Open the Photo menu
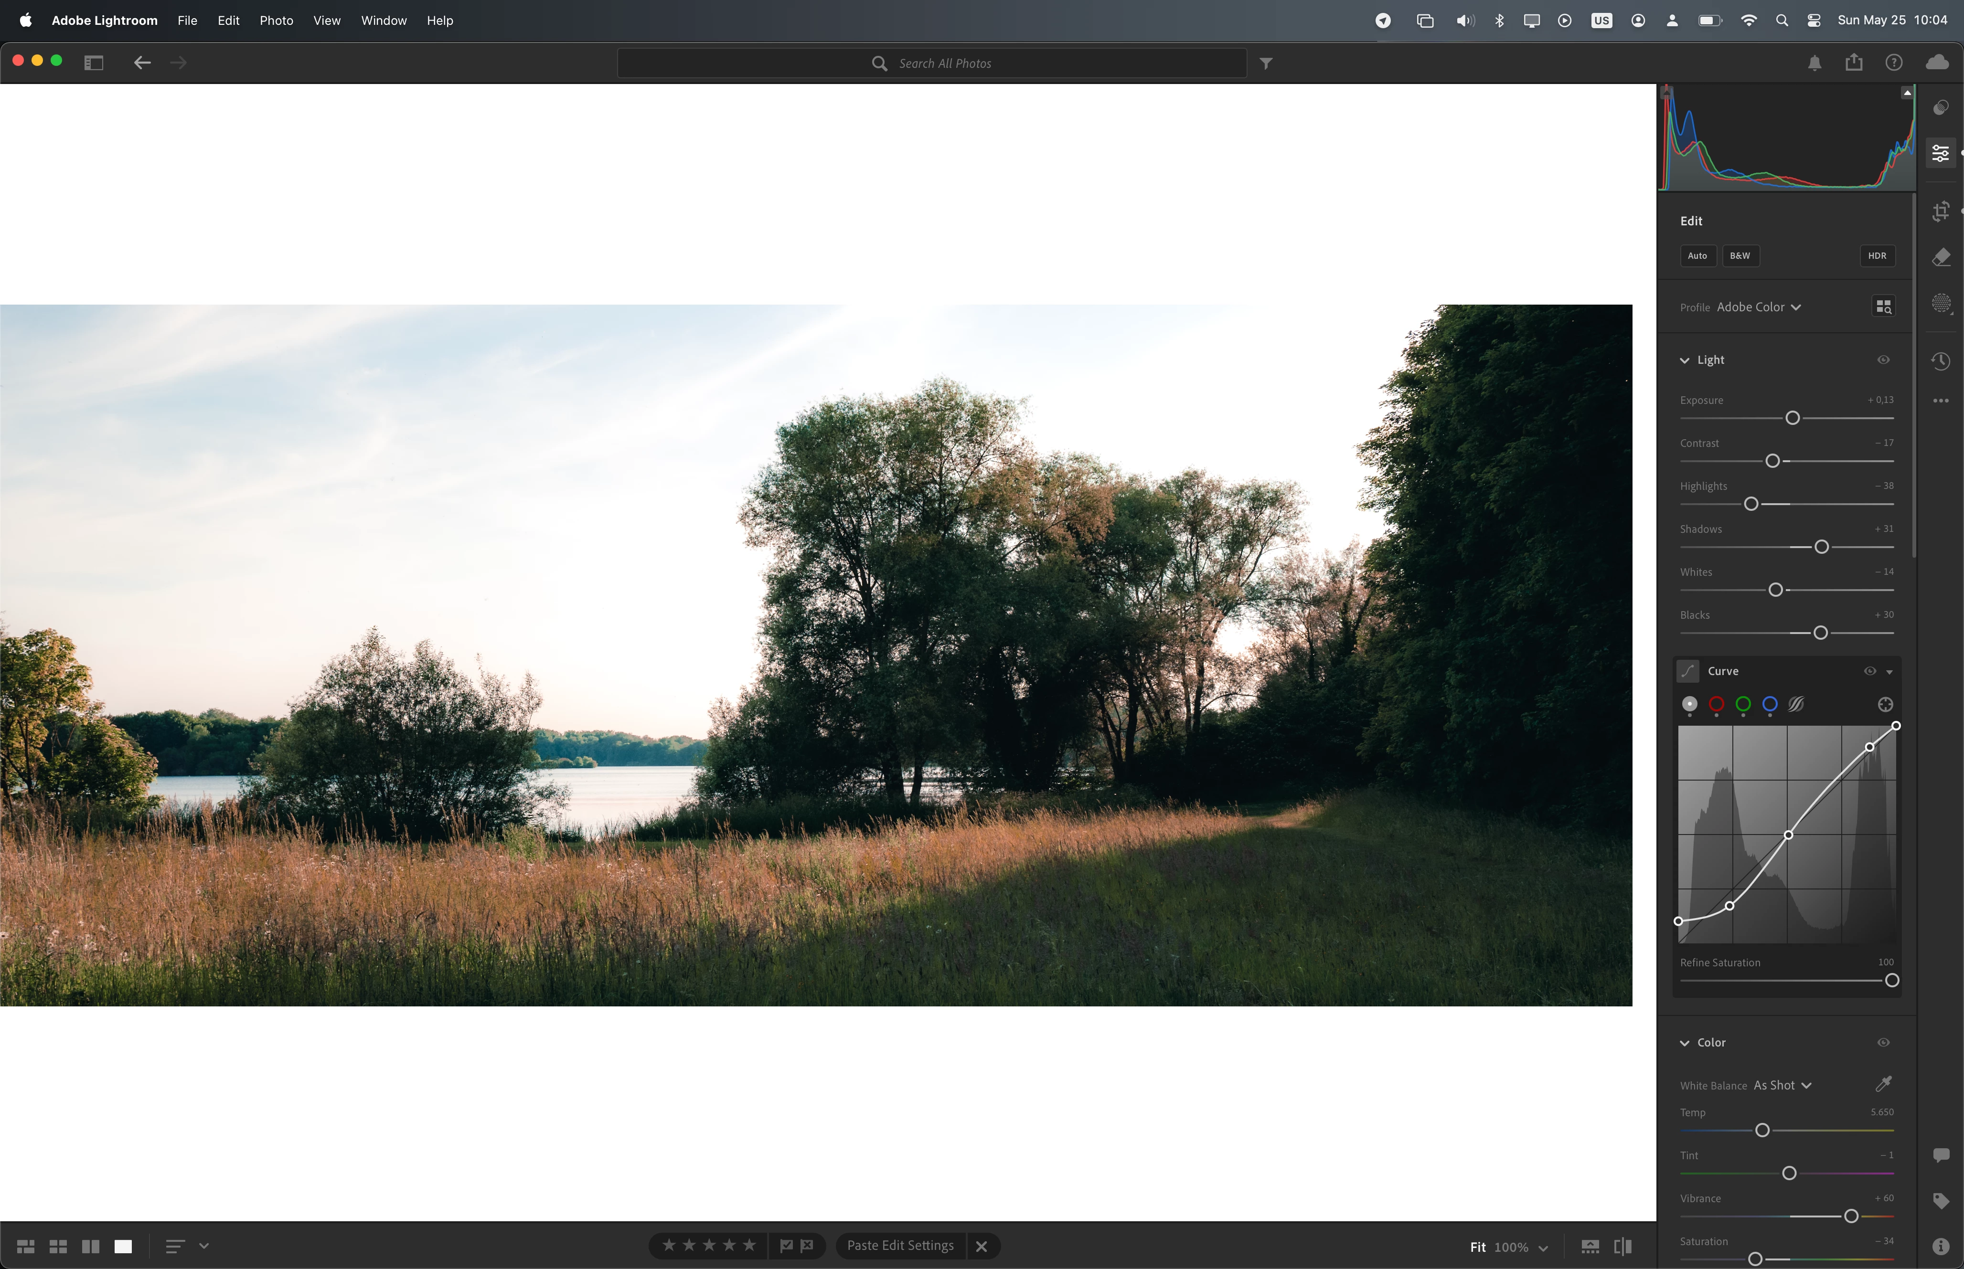 click(x=276, y=21)
